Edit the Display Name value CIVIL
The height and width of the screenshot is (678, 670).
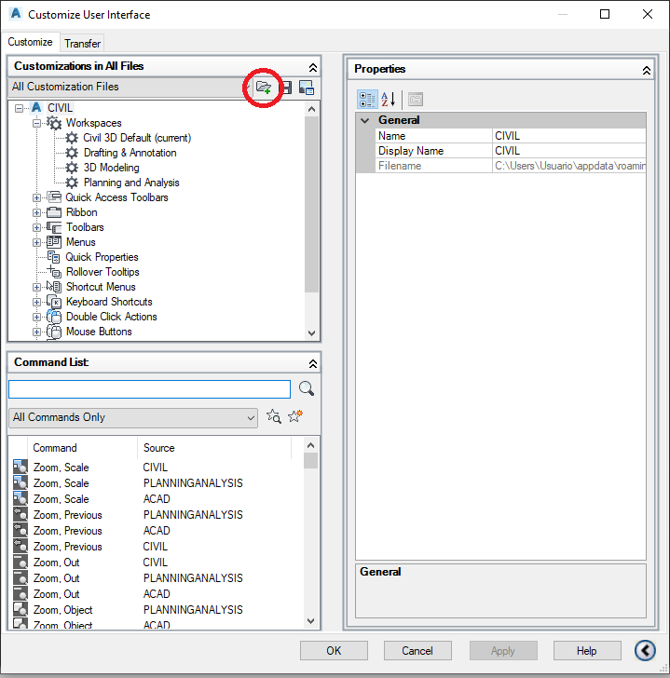pos(569,151)
